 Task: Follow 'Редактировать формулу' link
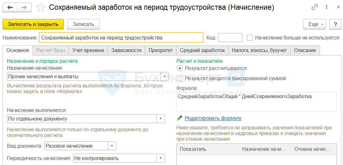(x=213, y=118)
